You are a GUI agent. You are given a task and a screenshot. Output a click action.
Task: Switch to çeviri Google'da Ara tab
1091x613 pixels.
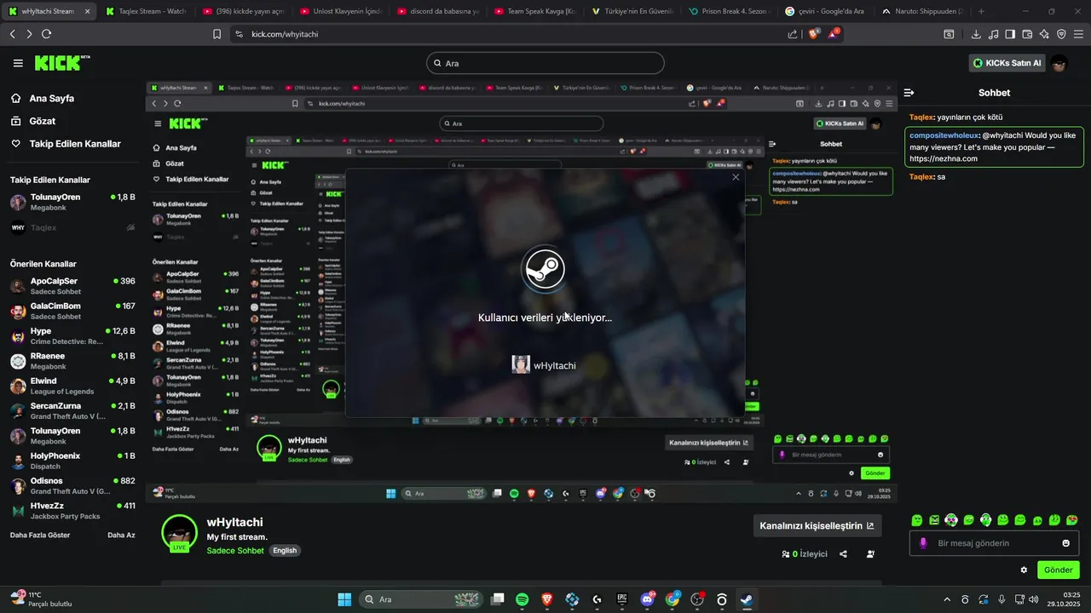pos(825,12)
